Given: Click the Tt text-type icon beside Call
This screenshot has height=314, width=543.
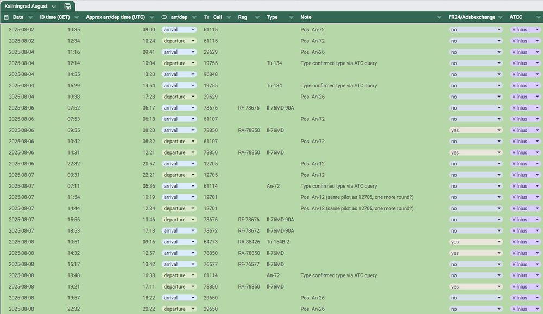Looking at the screenshot, I should point(206,17).
